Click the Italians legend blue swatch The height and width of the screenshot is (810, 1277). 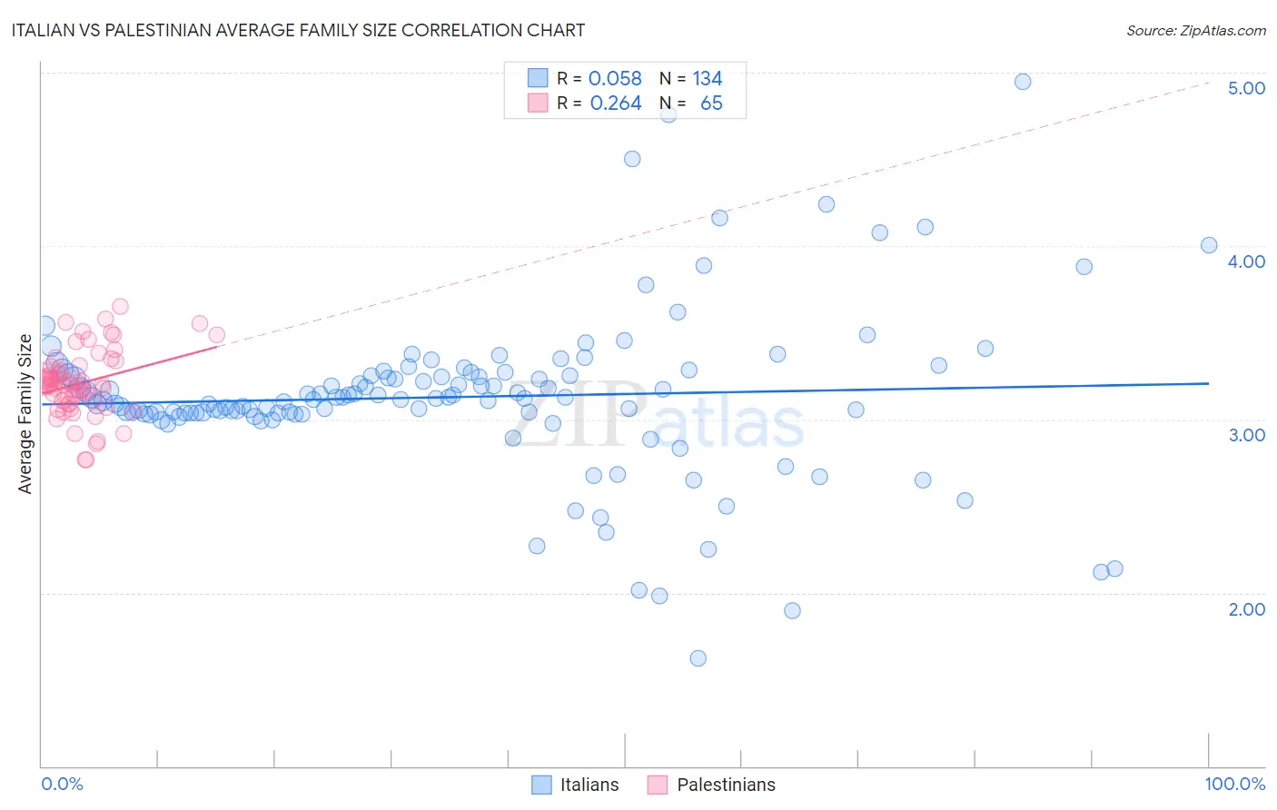[541, 785]
